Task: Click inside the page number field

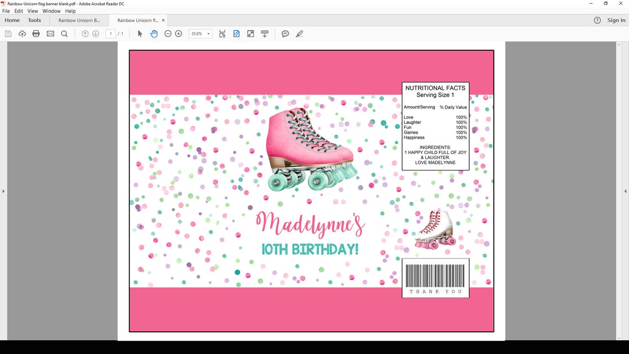Action: pos(110,33)
